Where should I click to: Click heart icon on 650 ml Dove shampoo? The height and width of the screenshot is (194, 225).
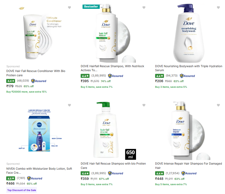[144, 105]
